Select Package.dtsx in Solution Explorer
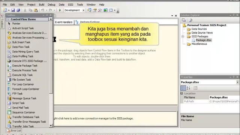Image resolution: width=240 pixels, height=135 pixels. coord(204,40)
